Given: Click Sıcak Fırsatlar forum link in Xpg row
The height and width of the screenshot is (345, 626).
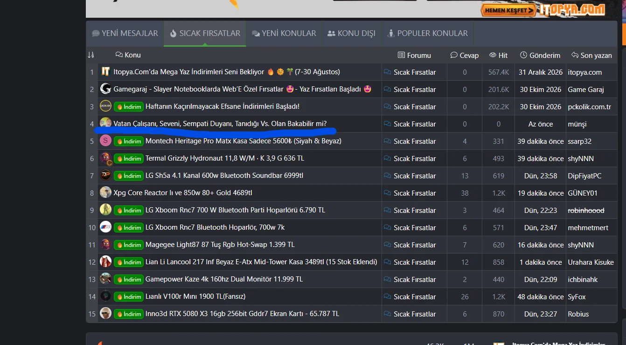Looking at the screenshot, I should (415, 193).
